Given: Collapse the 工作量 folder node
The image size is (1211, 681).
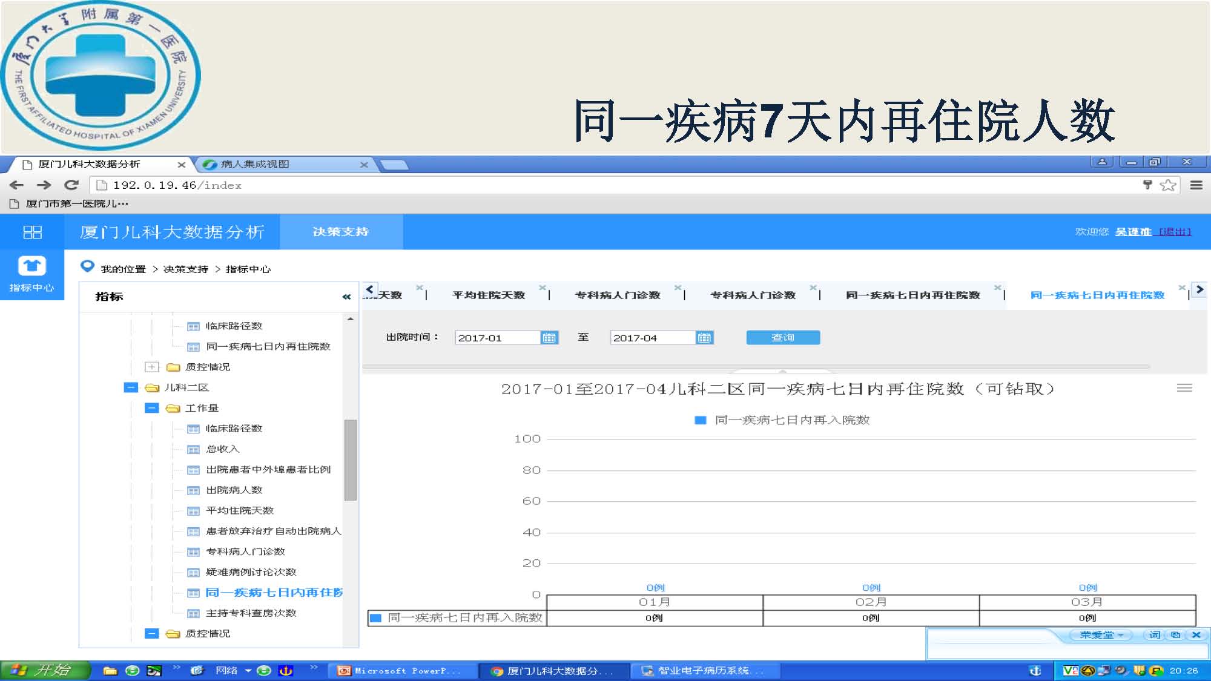Looking at the screenshot, I should [151, 408].
